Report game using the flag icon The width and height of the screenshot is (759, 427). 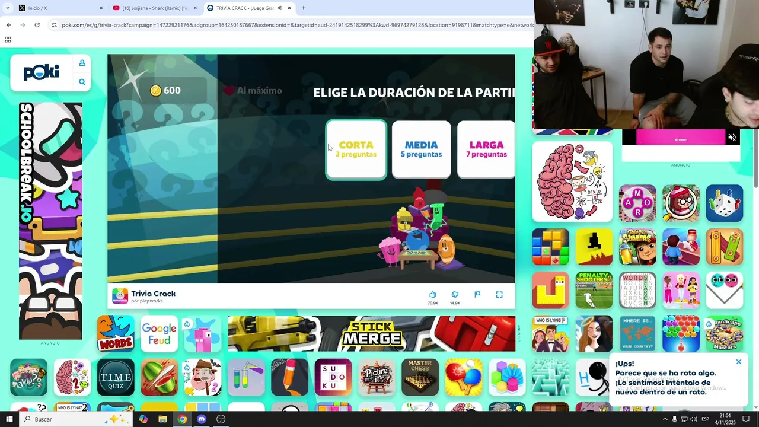point(477,295)
